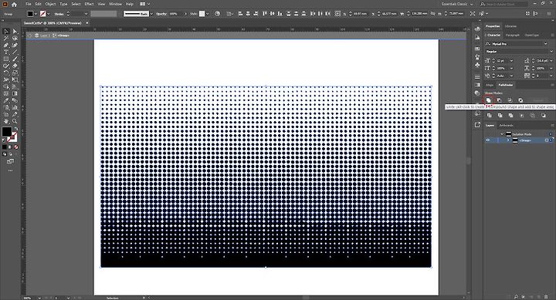Open the Asset Export panel icon
556x300 pixels.
point(478,125)
